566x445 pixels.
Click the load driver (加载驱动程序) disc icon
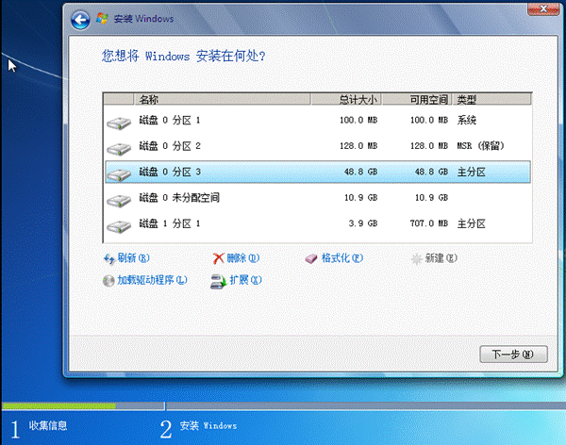click(x=108, y=280)
